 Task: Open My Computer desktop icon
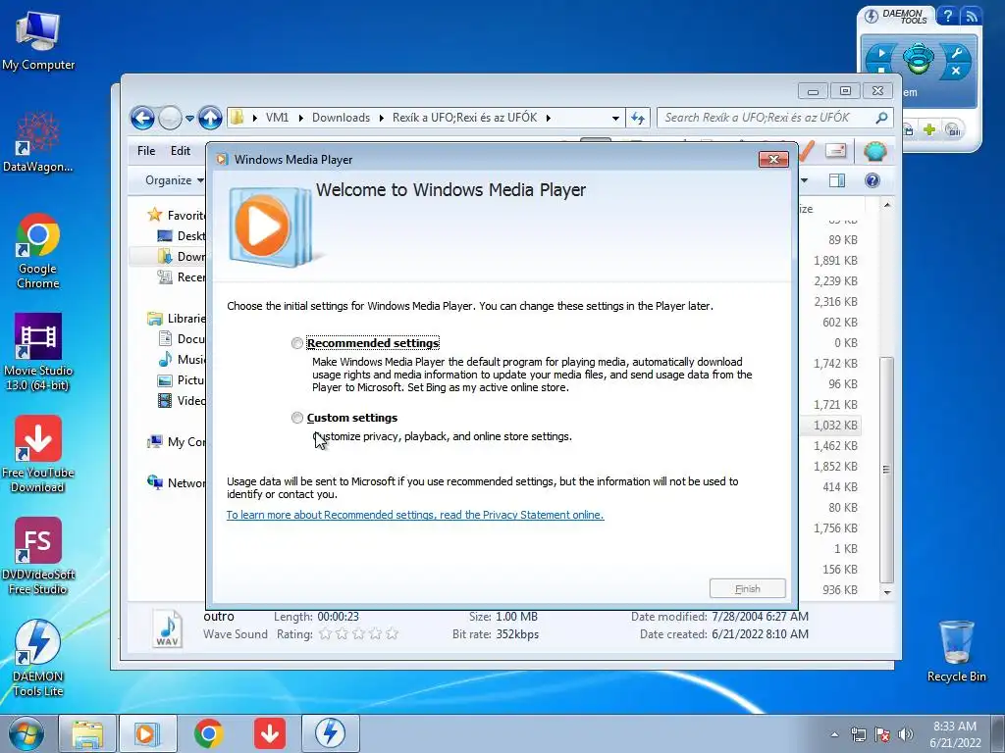pos(38,41)
